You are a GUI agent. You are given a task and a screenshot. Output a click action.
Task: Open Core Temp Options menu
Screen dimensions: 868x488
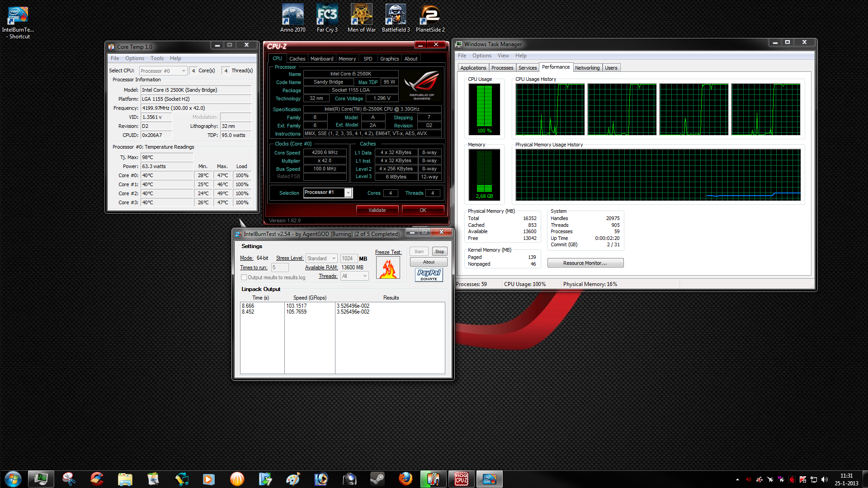135,58
